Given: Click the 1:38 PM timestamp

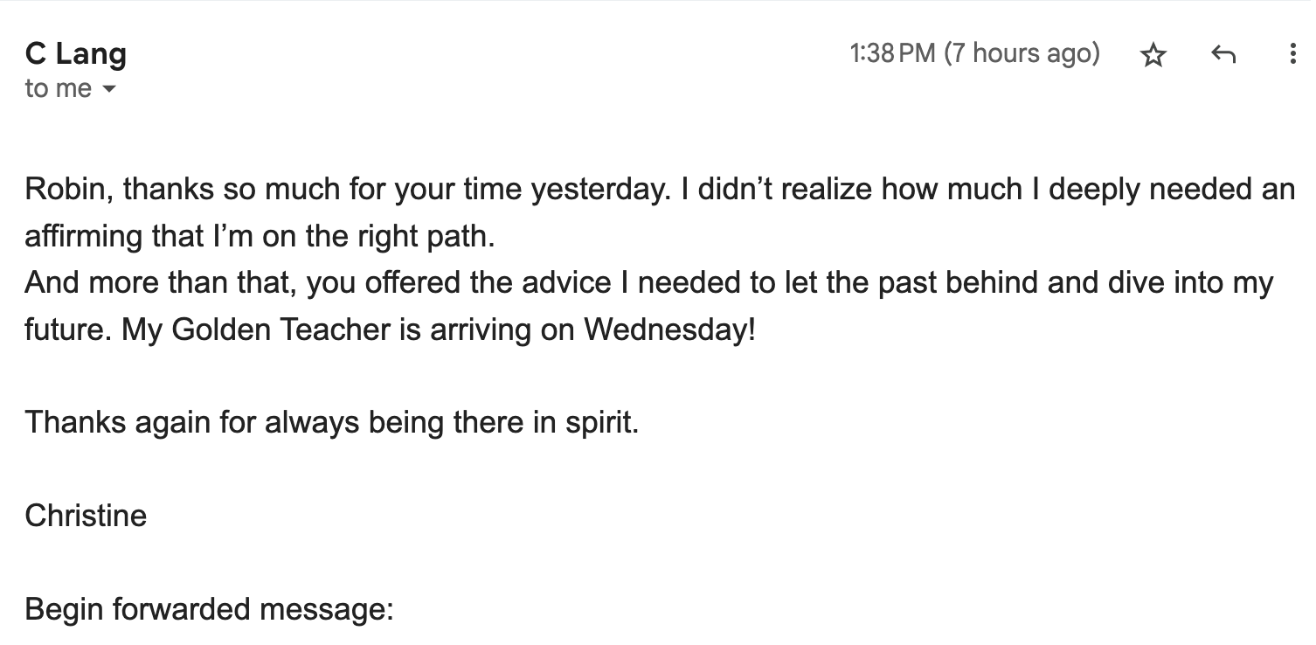Looking at the screenshot, I should (x=892, y=53).
